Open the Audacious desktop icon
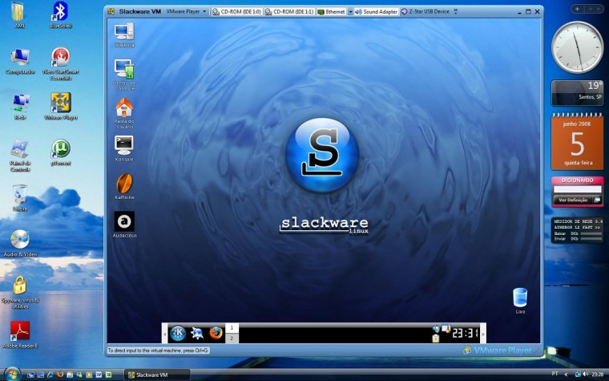Screen dimensions: 609x381 [124, 225]
